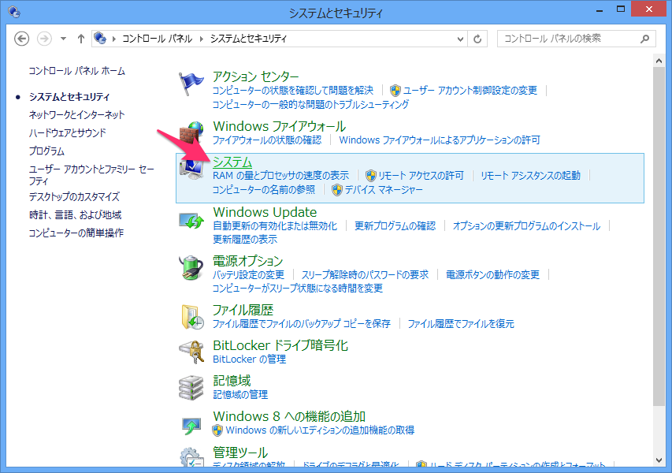This screenshot has width=672, height=473.
Task: Click コントロール パネル breadcrumb item
Action: (158, 39)
